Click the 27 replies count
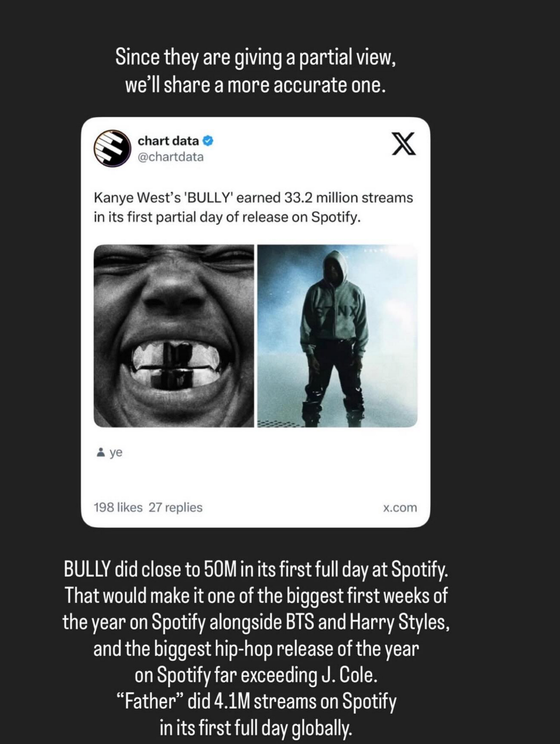This screenshot has width=560, height=744. pyautogui.click(x=175, y=507)
